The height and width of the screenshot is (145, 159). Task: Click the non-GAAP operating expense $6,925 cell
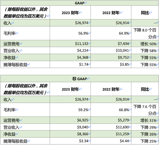(70, 120)
